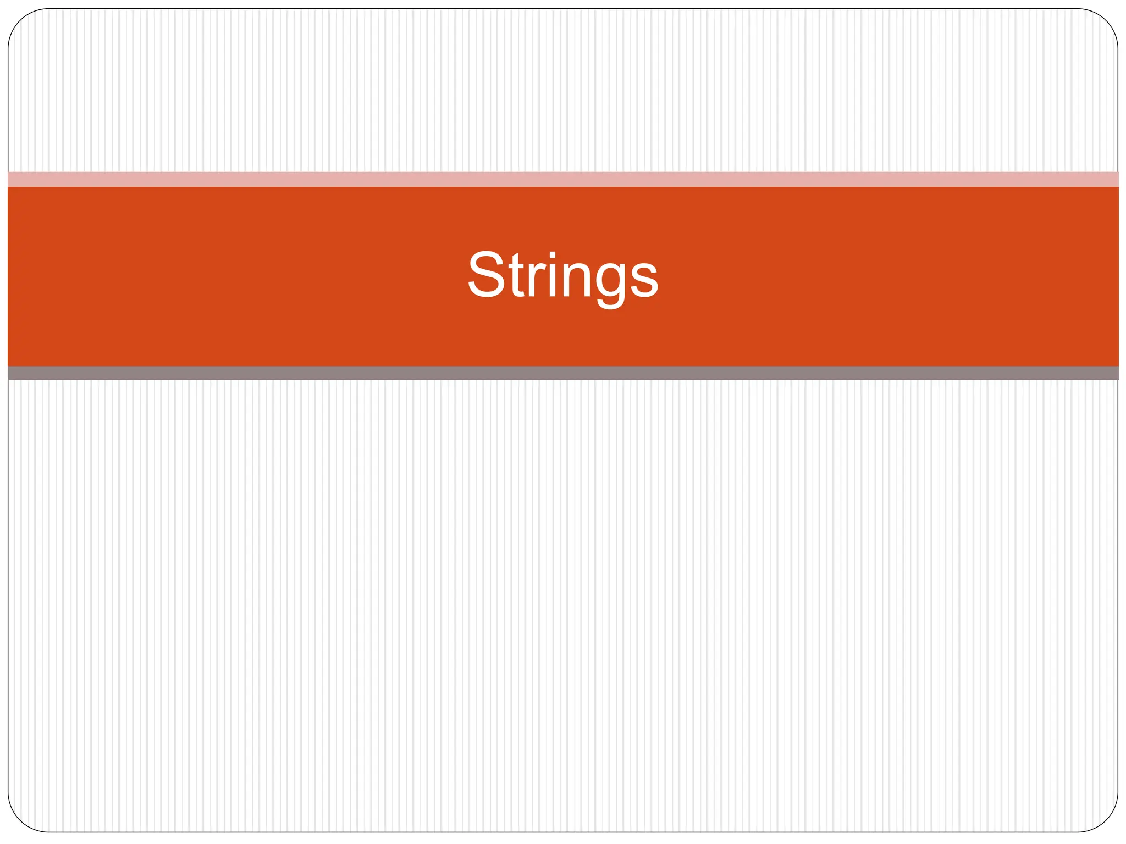Select the orange banner right of Strings
1126x844 pixels.
click(x=889, y=276)
